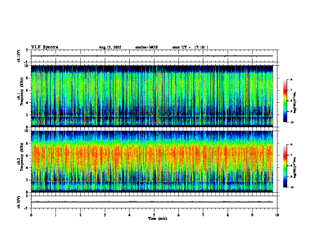Click the "-10" value on ch.2 color bar
312x241 pixels.
[291, 187]
